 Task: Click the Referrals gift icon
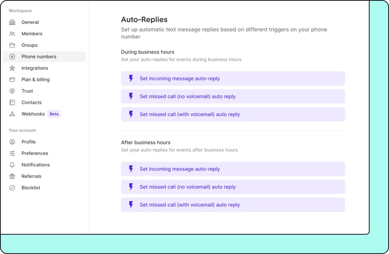coord(13,176)
